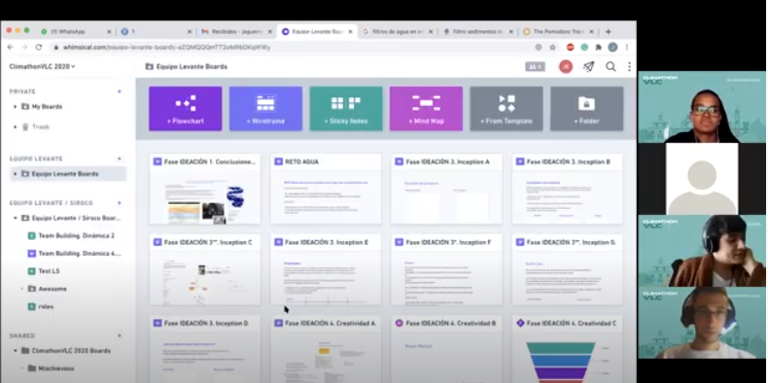Open Team Building. Dinámica 4 board
The height and width of the screenshot is (383, 768).
(75, 254)
